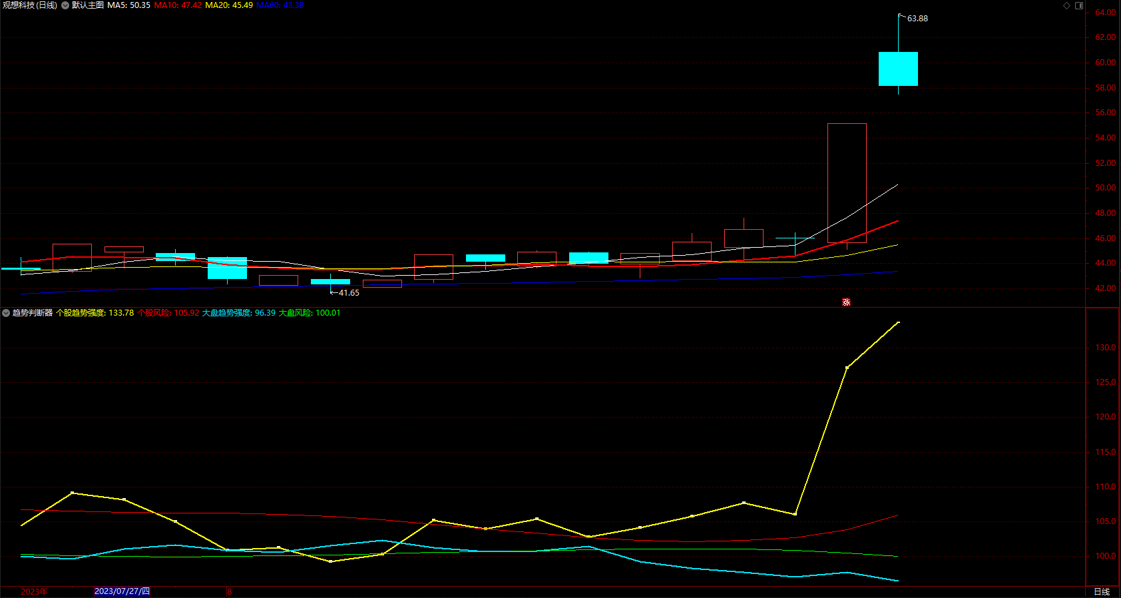Select the 默认主图 indicator label

pos(88,5)
